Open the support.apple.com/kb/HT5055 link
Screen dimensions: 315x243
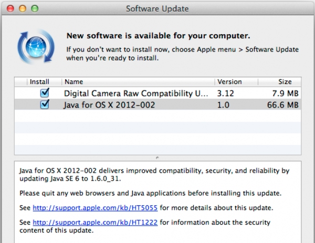[x=95, y=207]
